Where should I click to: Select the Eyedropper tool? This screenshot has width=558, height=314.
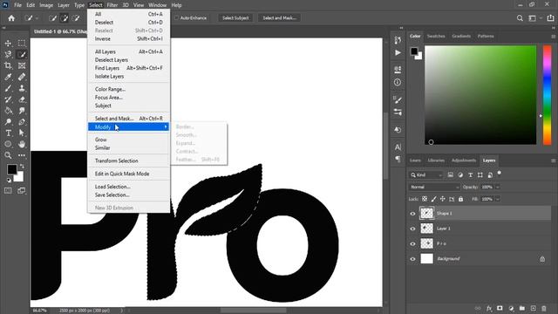coord(8,77)
